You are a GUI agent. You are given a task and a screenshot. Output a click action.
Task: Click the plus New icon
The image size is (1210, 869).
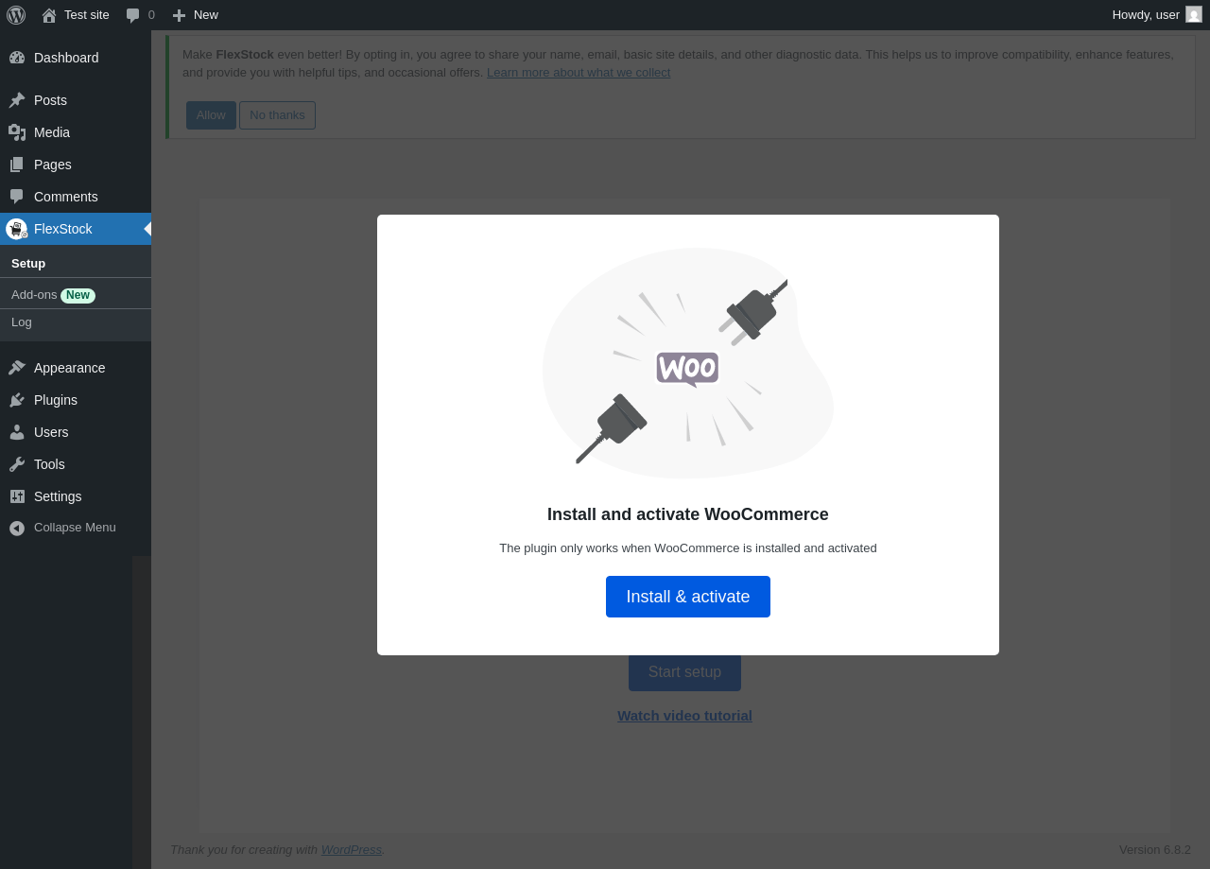pyautogui.click(x=179, y=15)
